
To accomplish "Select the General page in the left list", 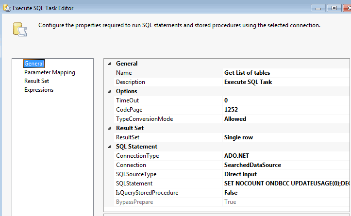I will [x=34, y=64].
